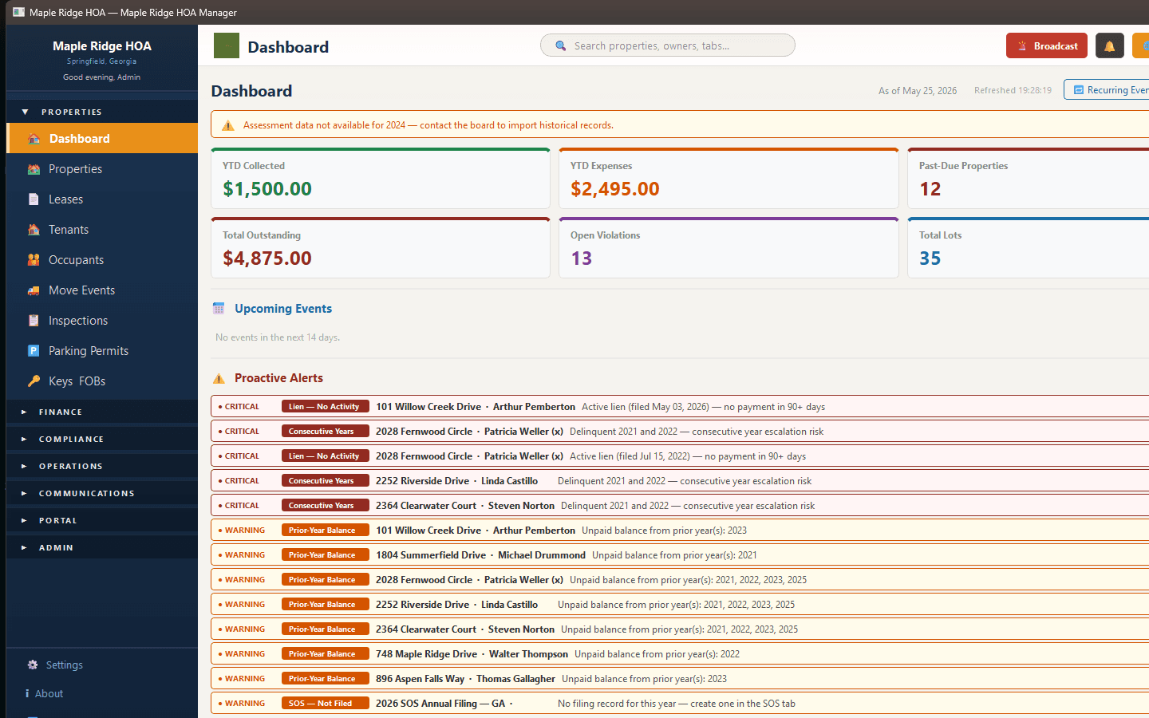Click the Proactive Alerts warning triangle icon
This screenshot has width=1149, height=718.
(x=219, y=379)
